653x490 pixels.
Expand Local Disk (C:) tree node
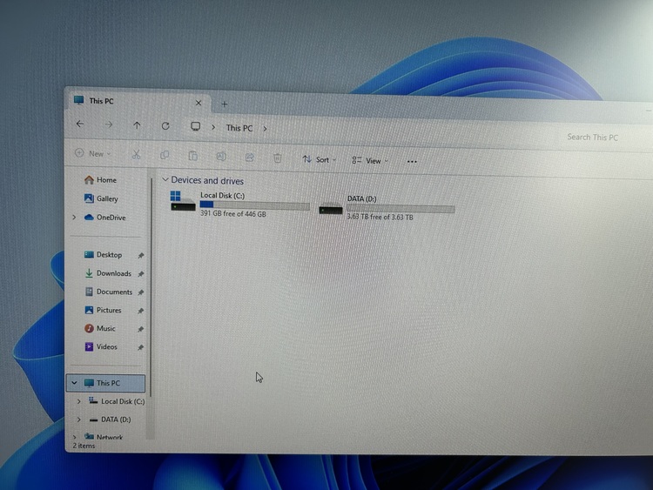78,401
